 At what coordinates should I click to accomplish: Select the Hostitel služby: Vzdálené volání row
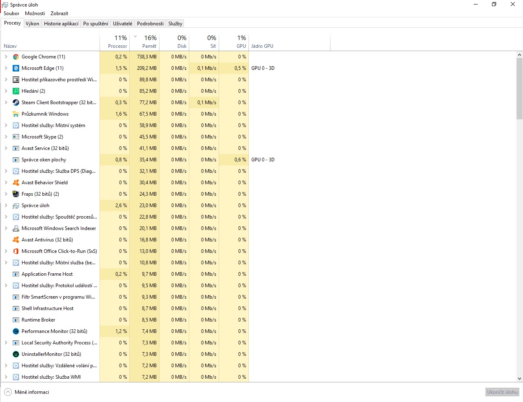click(259, 366)
